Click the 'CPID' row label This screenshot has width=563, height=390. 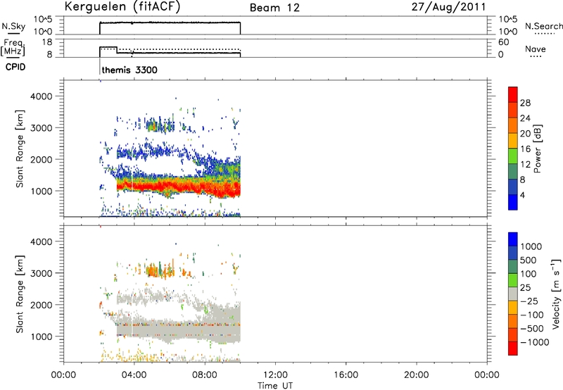15,67
